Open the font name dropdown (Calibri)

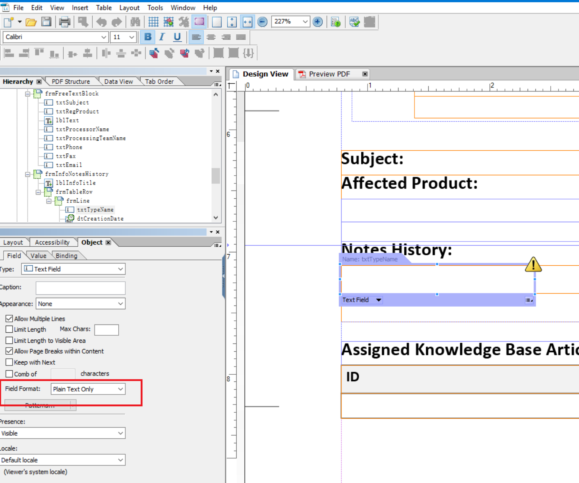[x=104, y=37]
